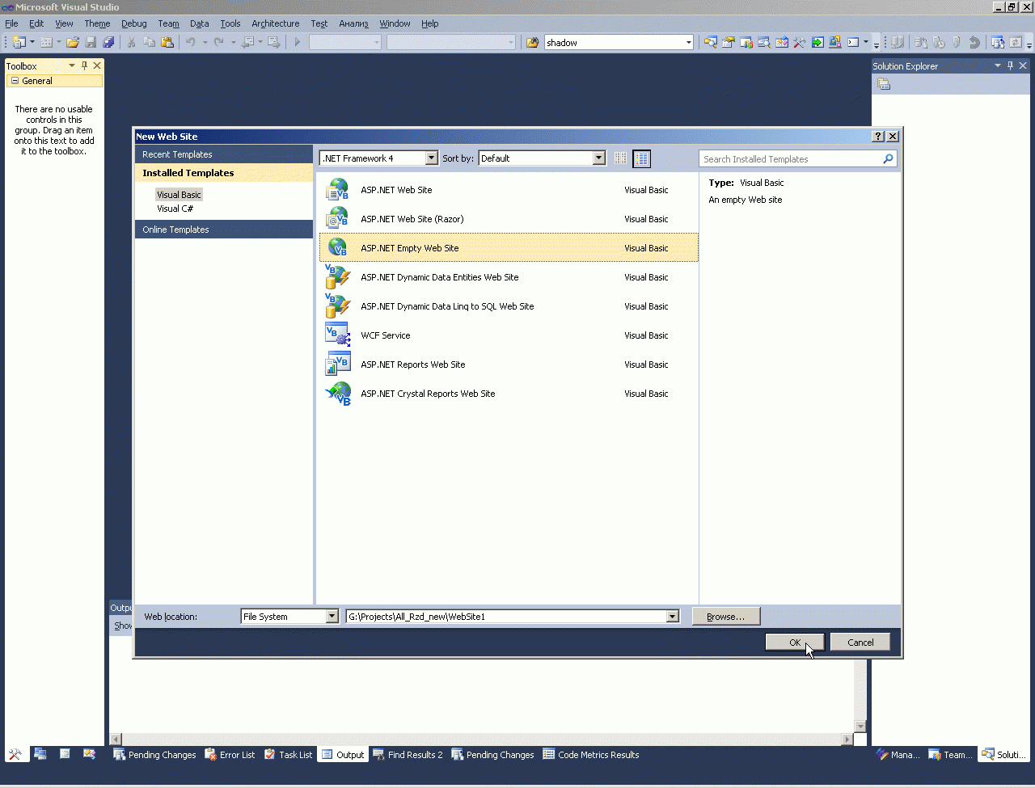This screenshot has width=1035, height=788.
Task: Click the Paste clipboard toolbar icon
Action: coord(167,42)
